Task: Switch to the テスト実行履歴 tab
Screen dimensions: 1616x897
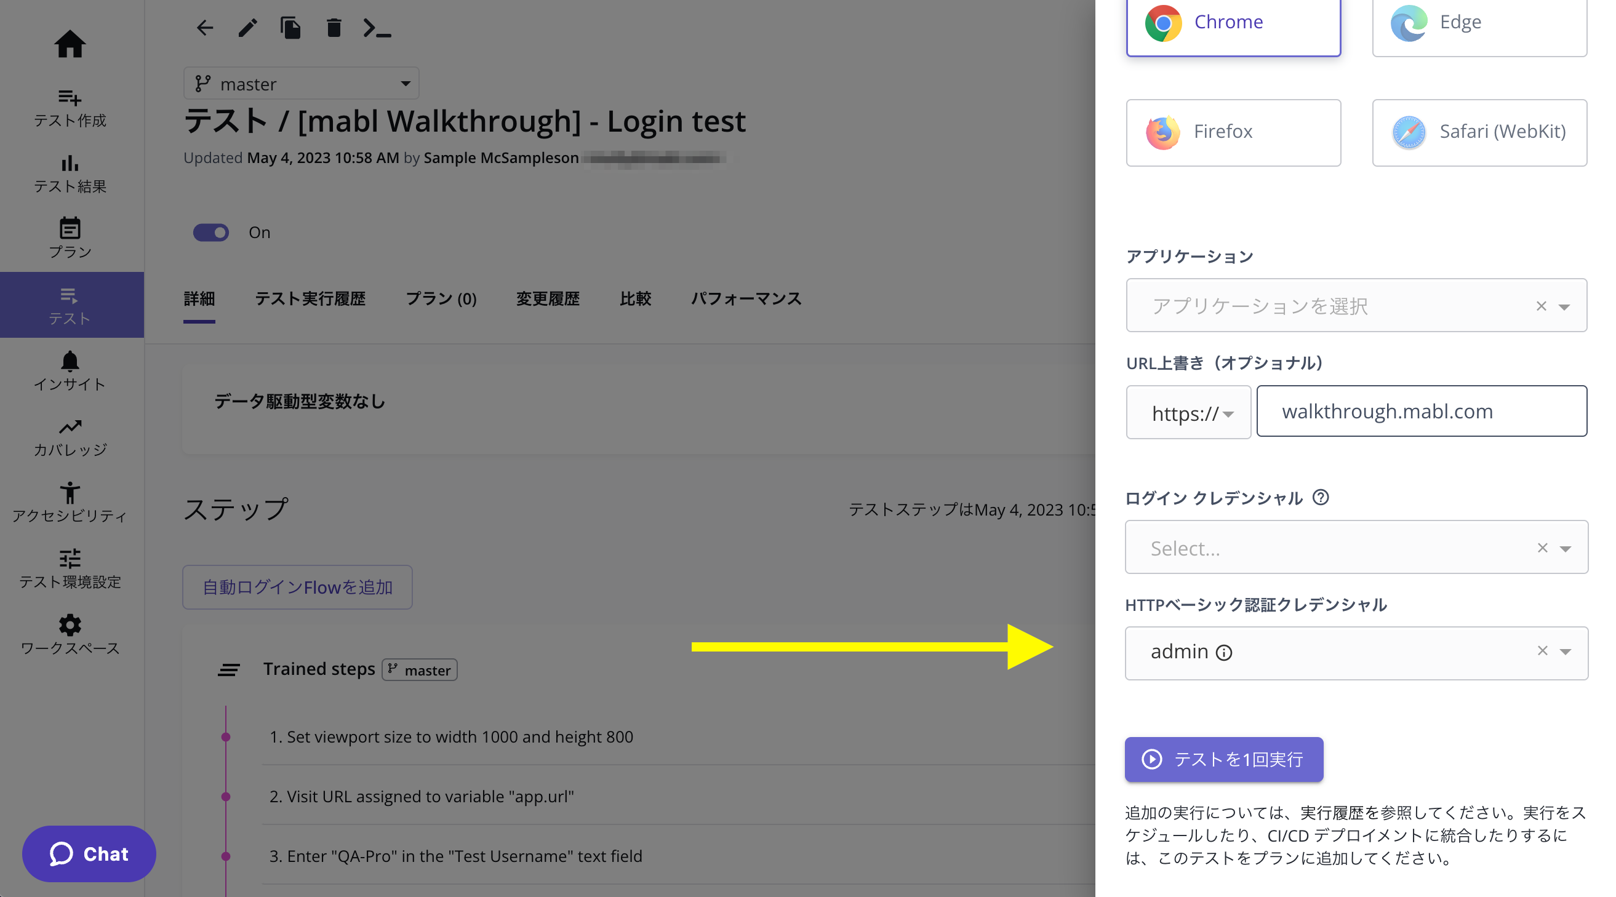Action: tap(310, 299)
